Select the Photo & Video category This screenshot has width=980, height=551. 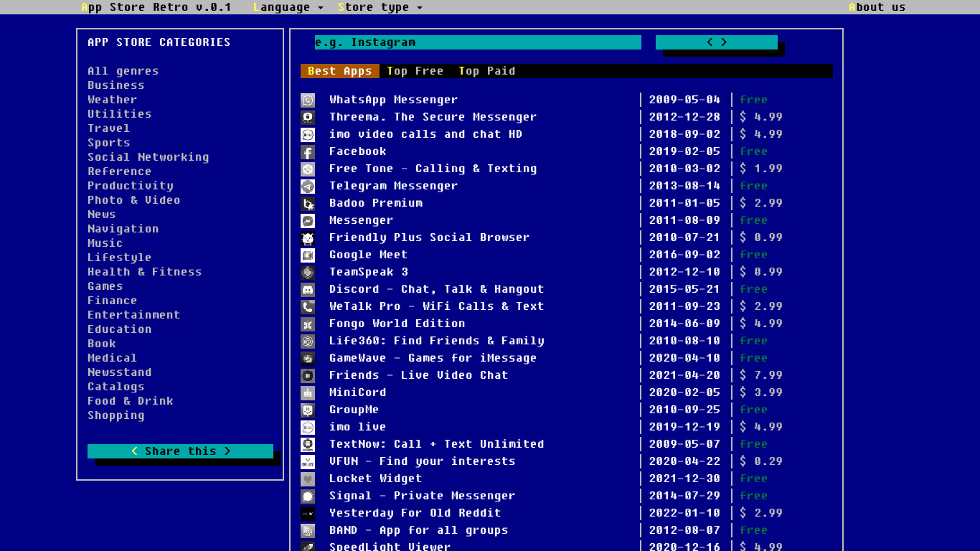pos(134,200)
